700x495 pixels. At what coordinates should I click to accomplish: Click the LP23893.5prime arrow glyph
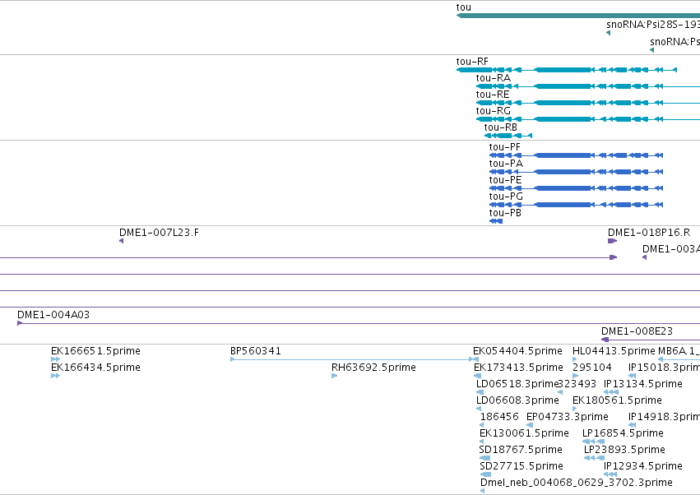tap(594, 458)
